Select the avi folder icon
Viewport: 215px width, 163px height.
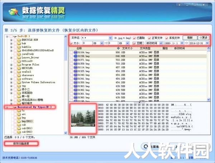19,114
